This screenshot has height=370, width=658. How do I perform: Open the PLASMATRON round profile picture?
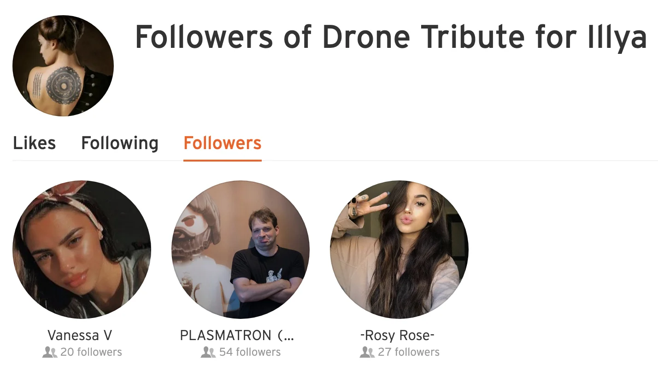point(241,249)
